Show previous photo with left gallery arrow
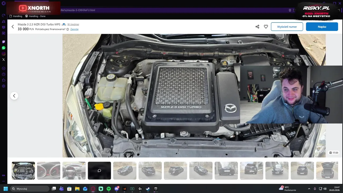 coord(14,96)
